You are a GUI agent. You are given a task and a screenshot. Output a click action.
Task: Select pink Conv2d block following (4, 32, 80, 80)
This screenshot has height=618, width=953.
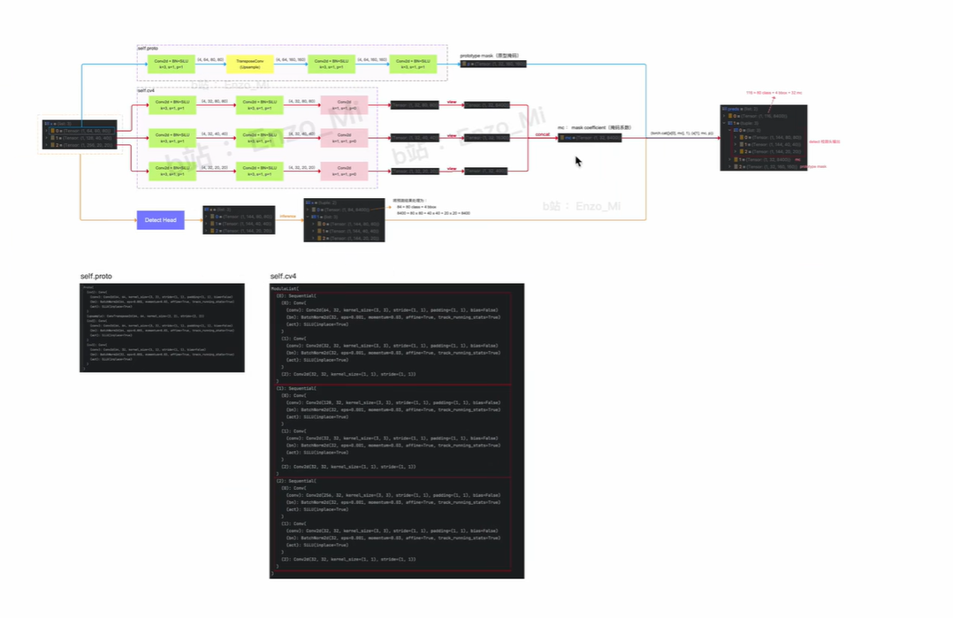[x=344, y=105]
